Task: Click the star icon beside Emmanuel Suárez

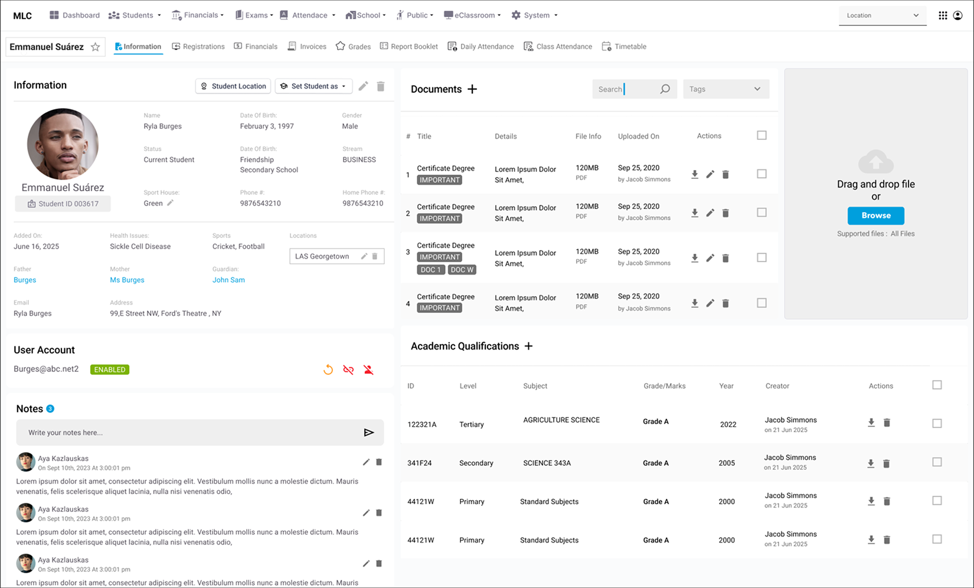Action: 95,47
